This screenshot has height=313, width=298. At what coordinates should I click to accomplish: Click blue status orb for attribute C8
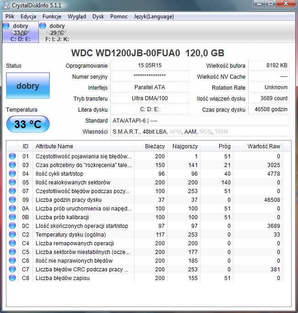[x=12, y=278]
